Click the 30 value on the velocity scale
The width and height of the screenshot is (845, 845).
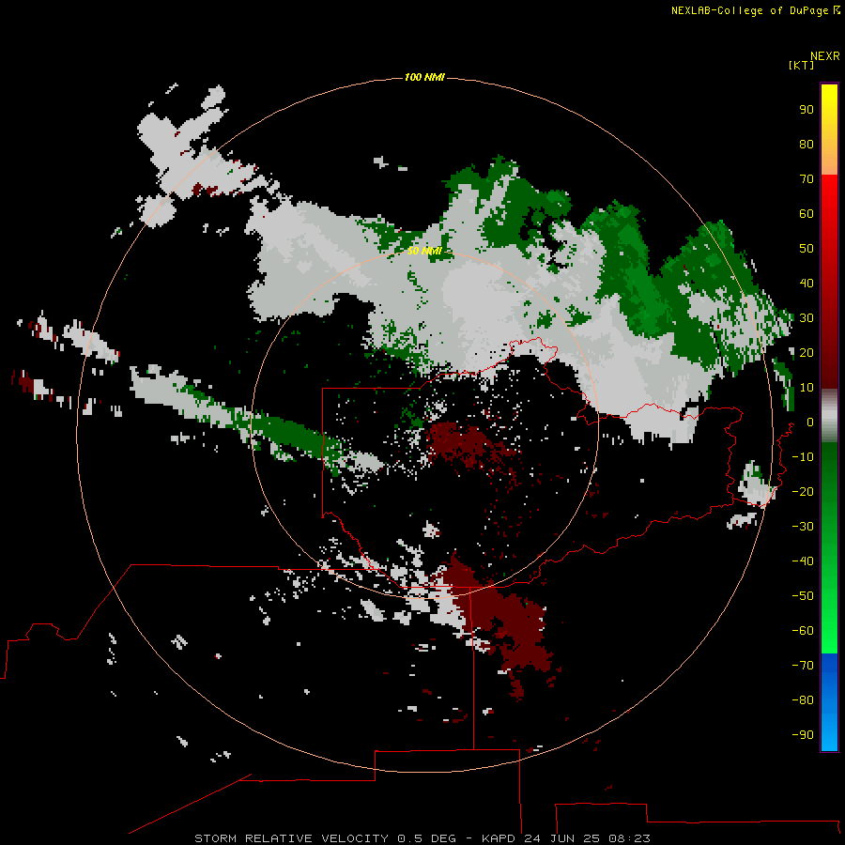click(807, 318)
